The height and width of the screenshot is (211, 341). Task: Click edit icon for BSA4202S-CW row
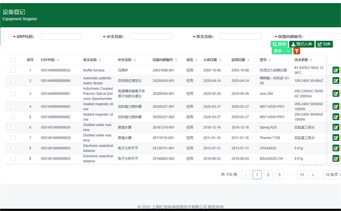335,159
